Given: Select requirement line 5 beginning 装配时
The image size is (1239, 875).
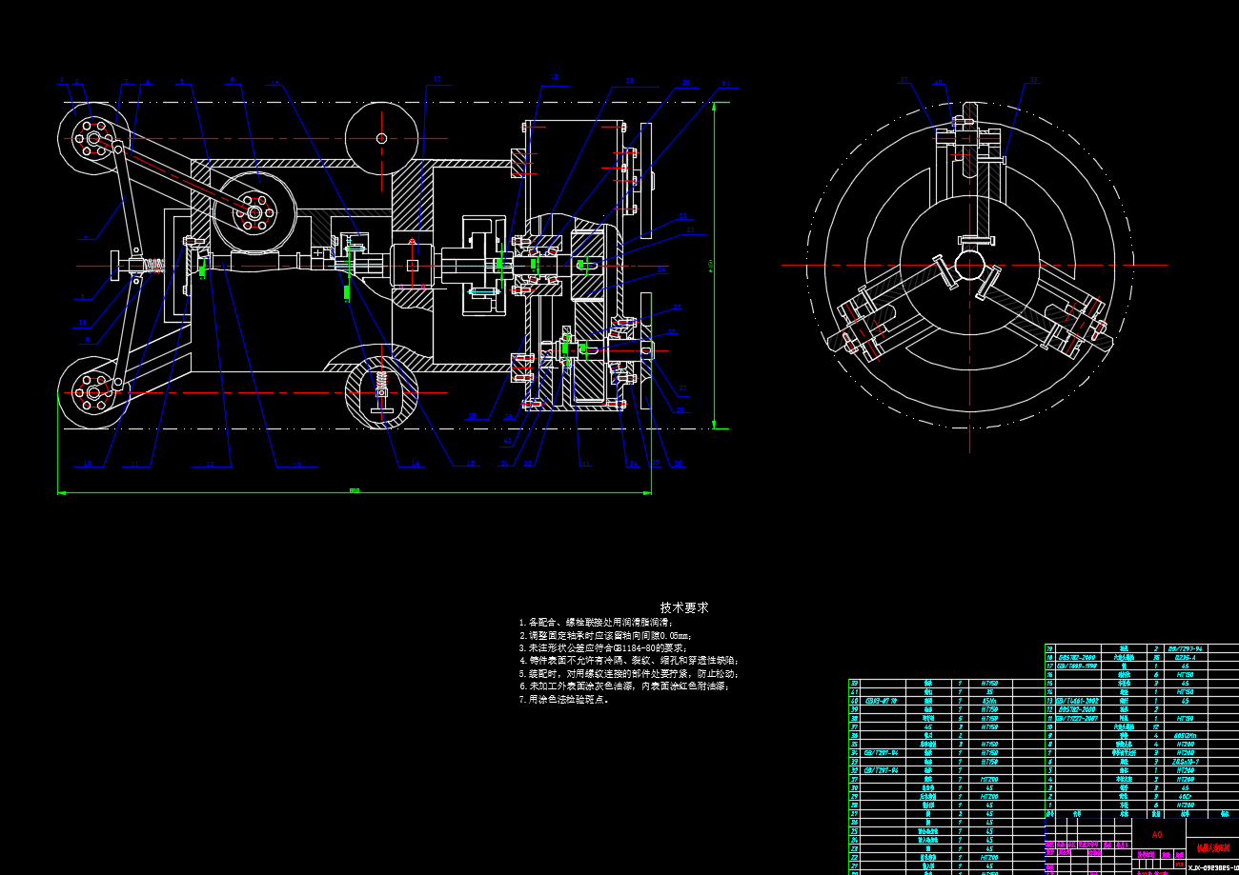Looking at the screenshot, I should 629,673.
